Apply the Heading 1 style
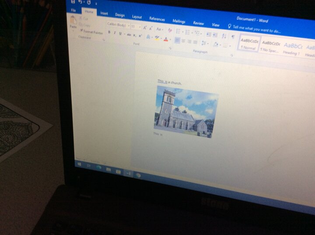 coord(291,48)
